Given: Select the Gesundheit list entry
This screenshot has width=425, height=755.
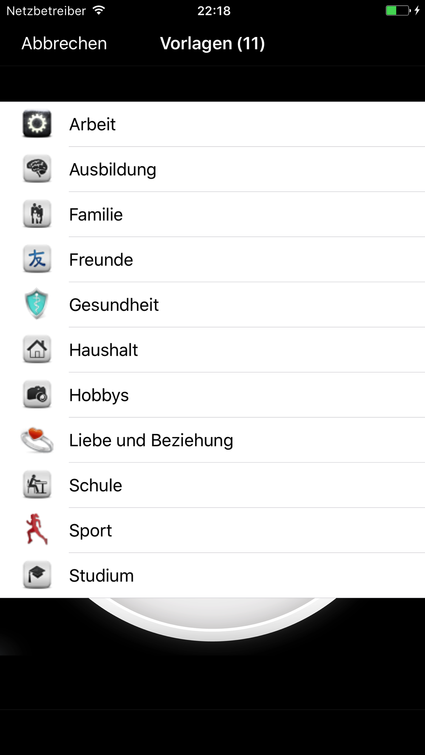Looking at the screenshot, I should 212,304.
